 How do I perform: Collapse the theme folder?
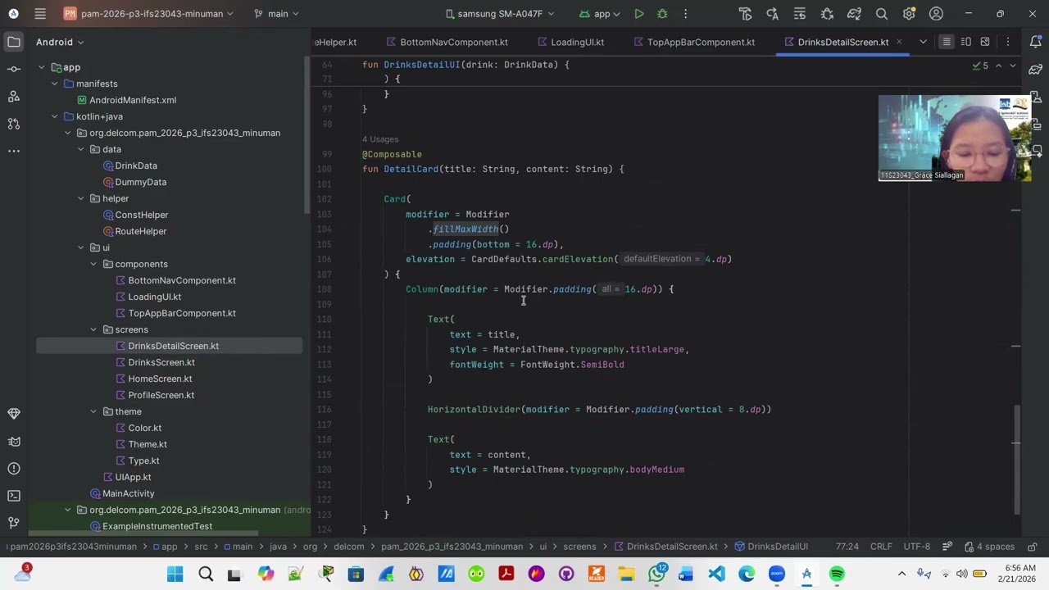click(93, 411)
